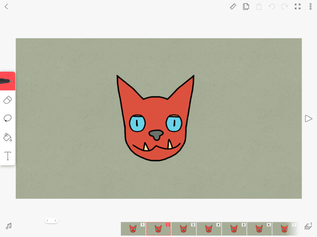The image size is (317, 237).
Task: Open the overflow options menu
Action: [x=310, y=7]
